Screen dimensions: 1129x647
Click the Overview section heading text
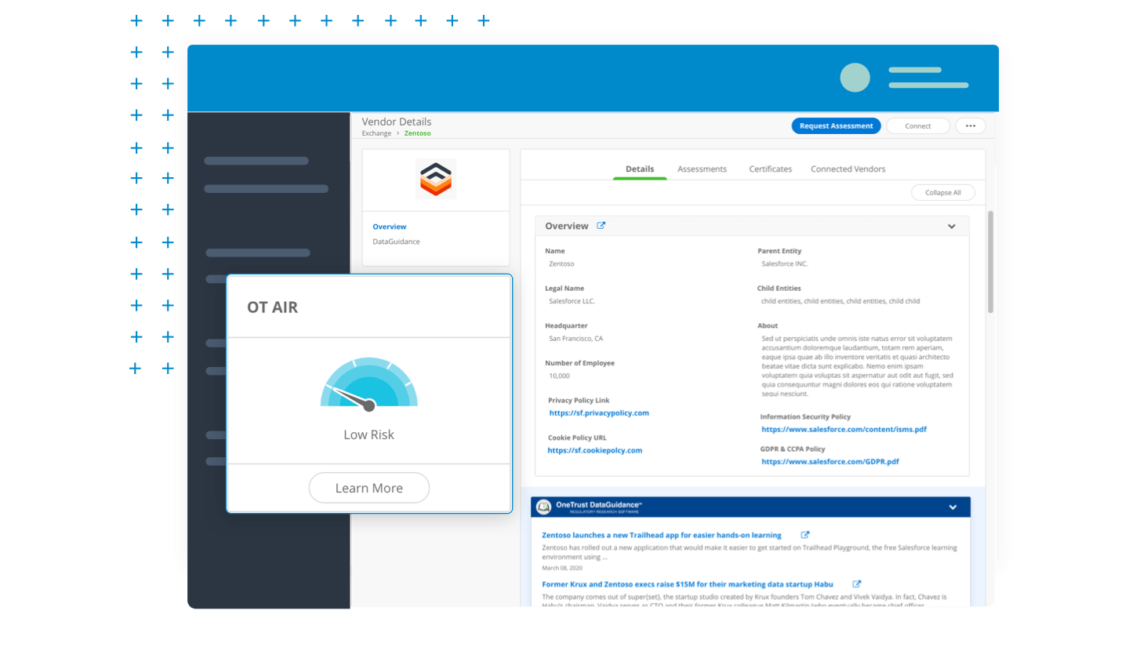click(567, 226)
